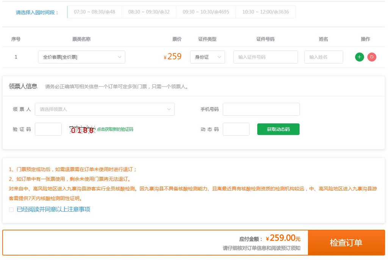388x260 pixels.
Task: Open the ticket type dropdown 全价套票
Action: pos(81,57)
